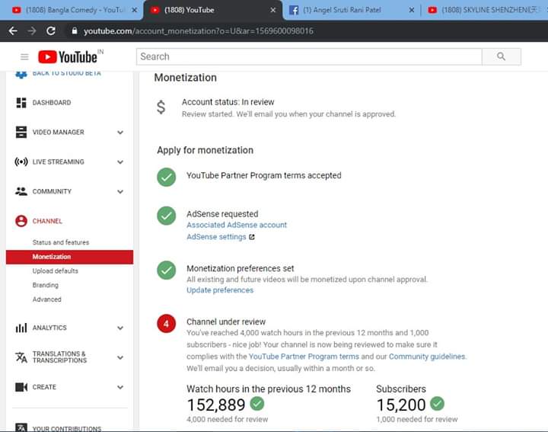Screen dimensions: 548x432
Task: Click the '4,000 needed for review' text
Action: pyautogui.click(x=227, y=419)
